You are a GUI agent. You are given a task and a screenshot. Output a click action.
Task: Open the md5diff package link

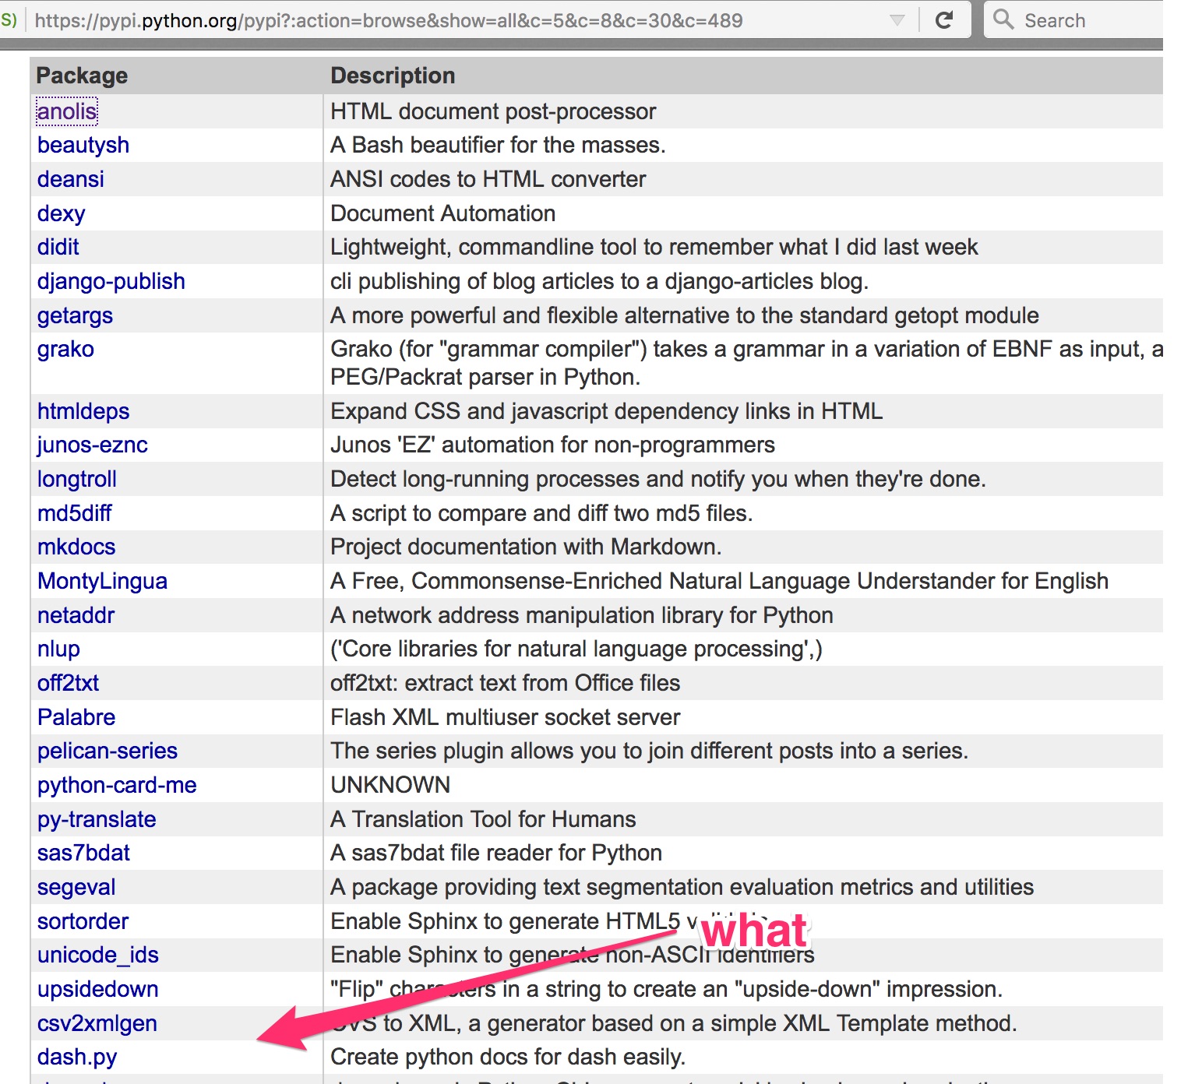click(75, 513)
